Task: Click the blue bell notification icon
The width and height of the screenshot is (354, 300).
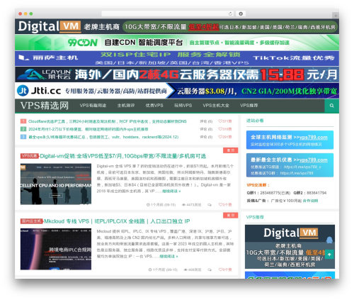Action: (329, 240)
